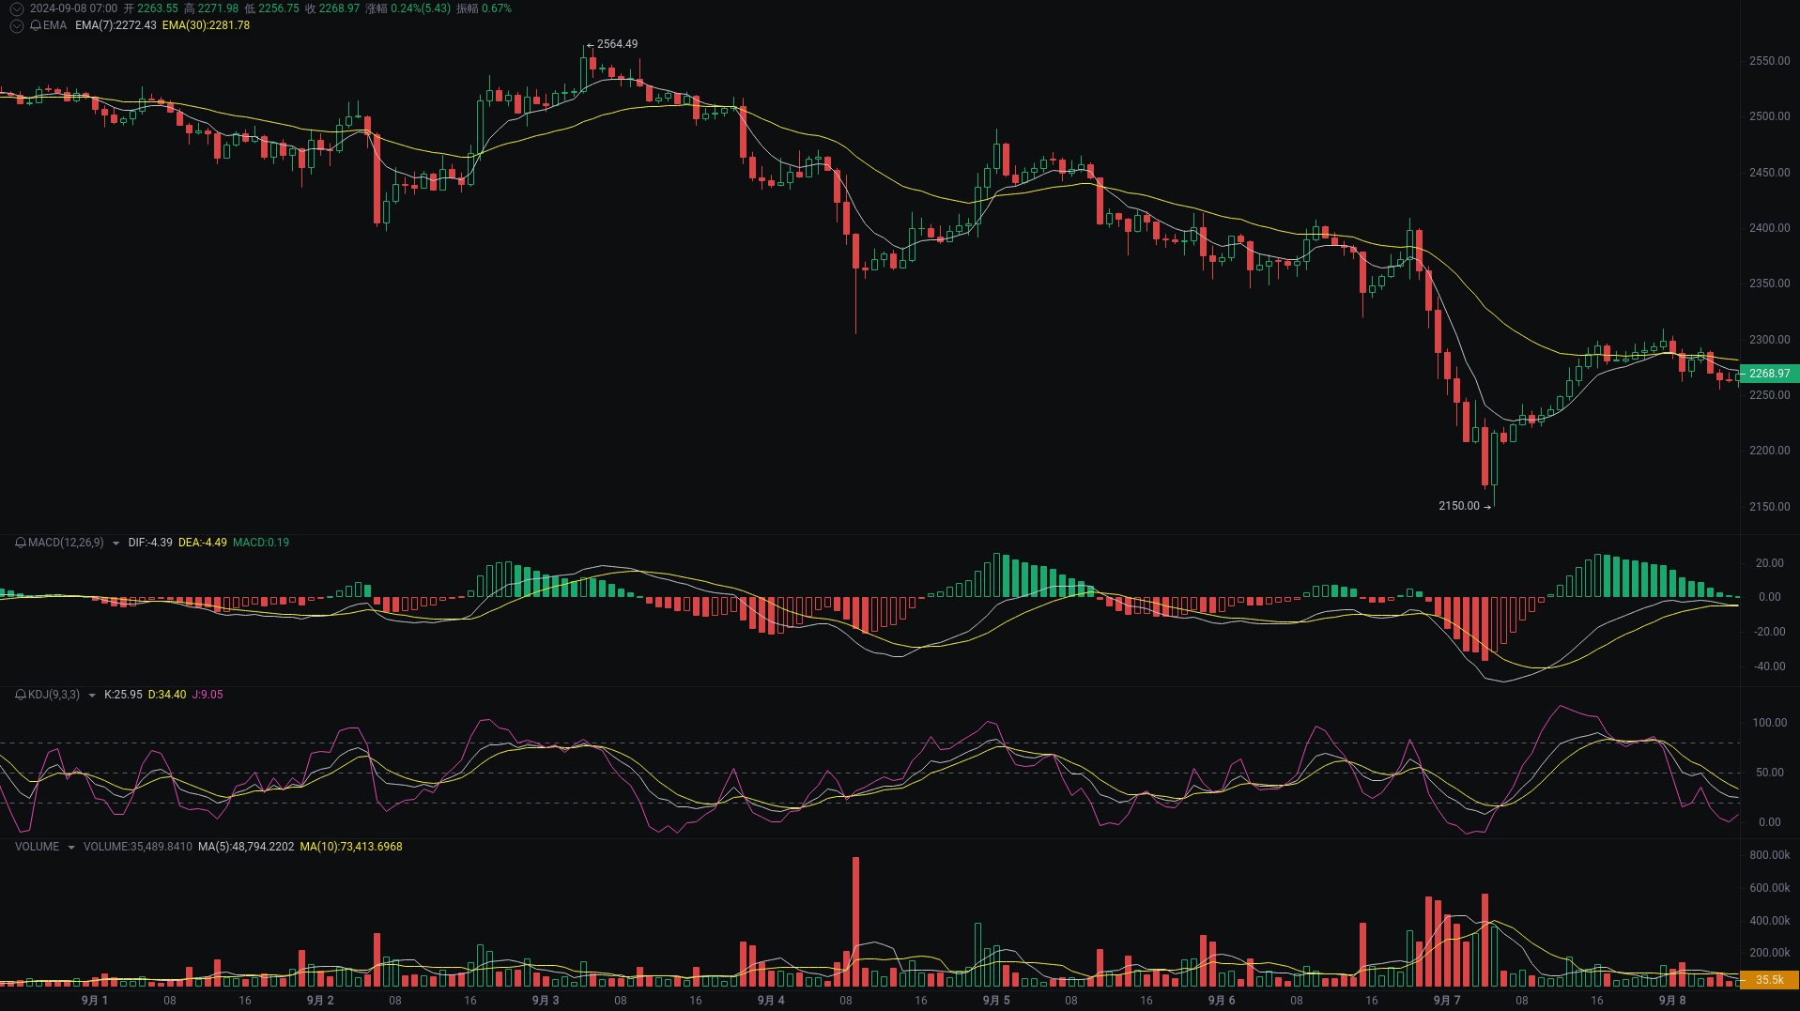Click the 9月 6 date label
1800x1011 pixels.
(1222, 1001)
